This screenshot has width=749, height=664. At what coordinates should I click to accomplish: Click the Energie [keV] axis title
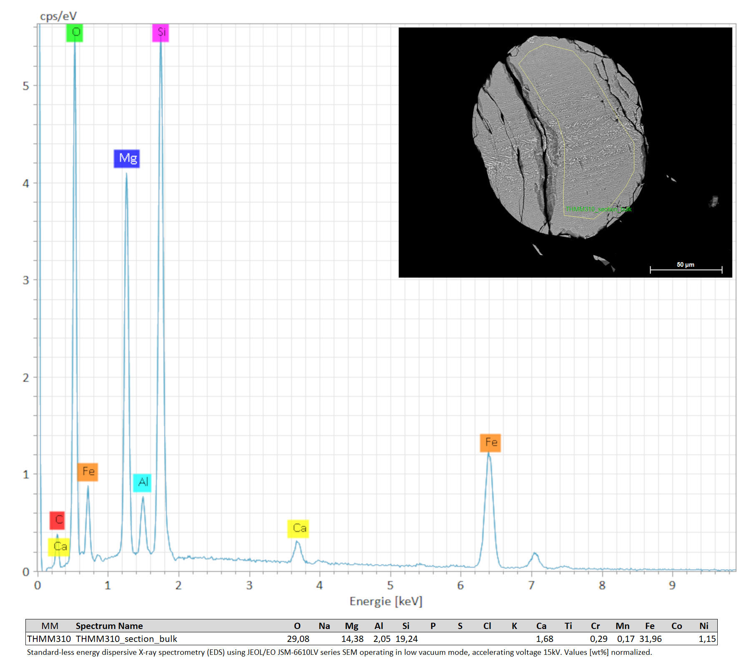pos(386,601)
